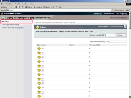131x98 pixels.
Task: Click into the Boxnummer input field
Action: click(110, 35)
